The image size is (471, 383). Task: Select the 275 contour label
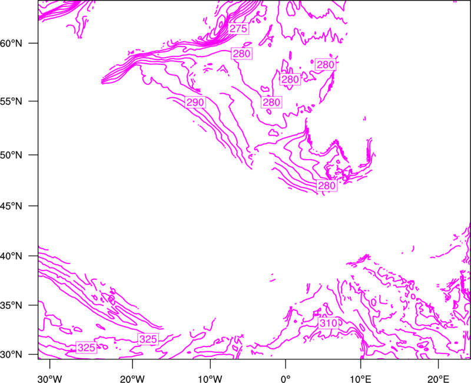pyautogui.click(x=238, y=28)
